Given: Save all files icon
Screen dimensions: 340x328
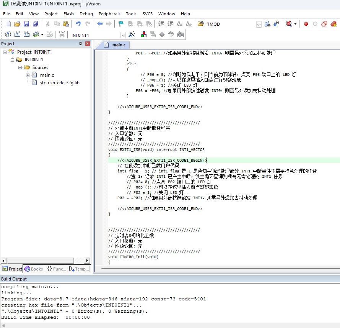Looking at the screenshot, I should (35, 24).
